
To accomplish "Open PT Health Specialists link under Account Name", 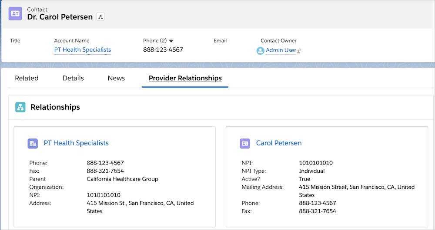I will (82, 50).
